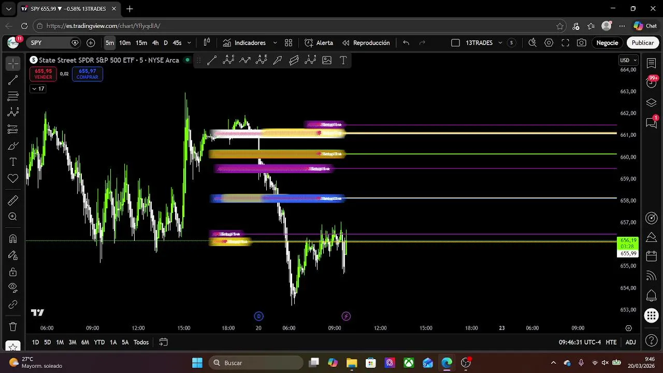Add symbol to compare with plus icon
Viewport: 663px width, 373px height.
pos(91,43)
